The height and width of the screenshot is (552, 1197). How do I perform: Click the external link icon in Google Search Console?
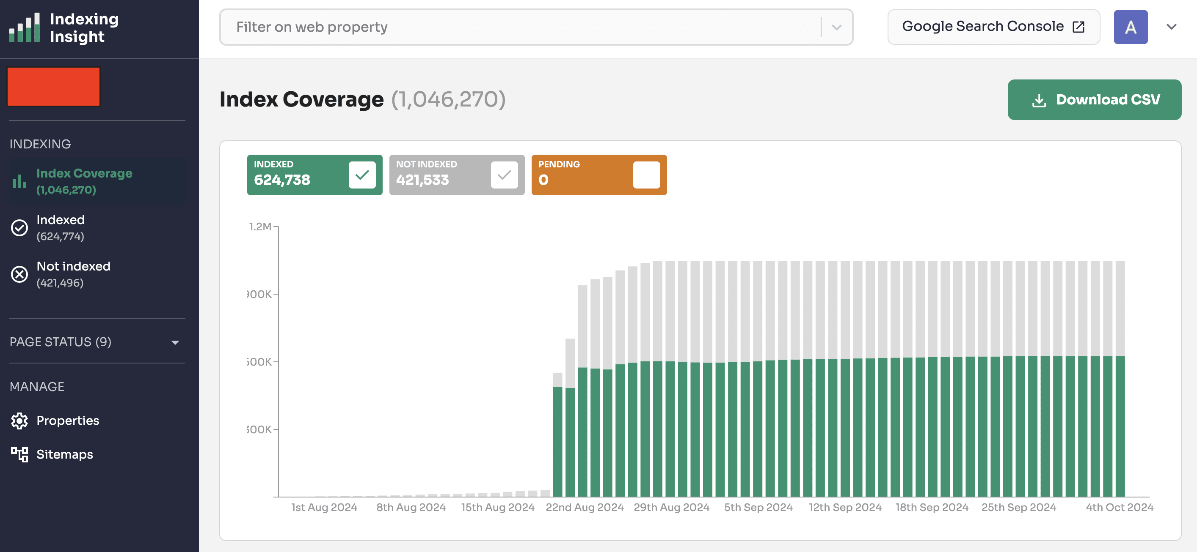pos(1078,27)
